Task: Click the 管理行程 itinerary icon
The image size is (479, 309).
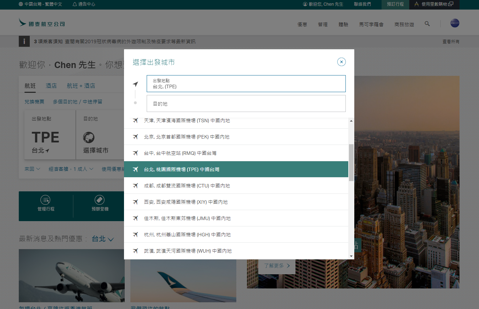Action: tap(45, 200)
